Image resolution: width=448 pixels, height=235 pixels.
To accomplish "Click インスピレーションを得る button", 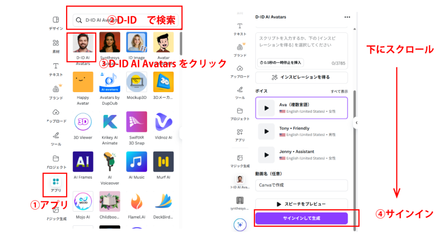I will coord(301,77).
